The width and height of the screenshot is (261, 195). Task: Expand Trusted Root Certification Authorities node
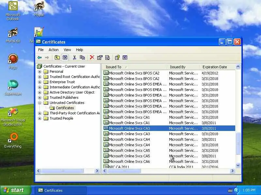tap(39, 77)
